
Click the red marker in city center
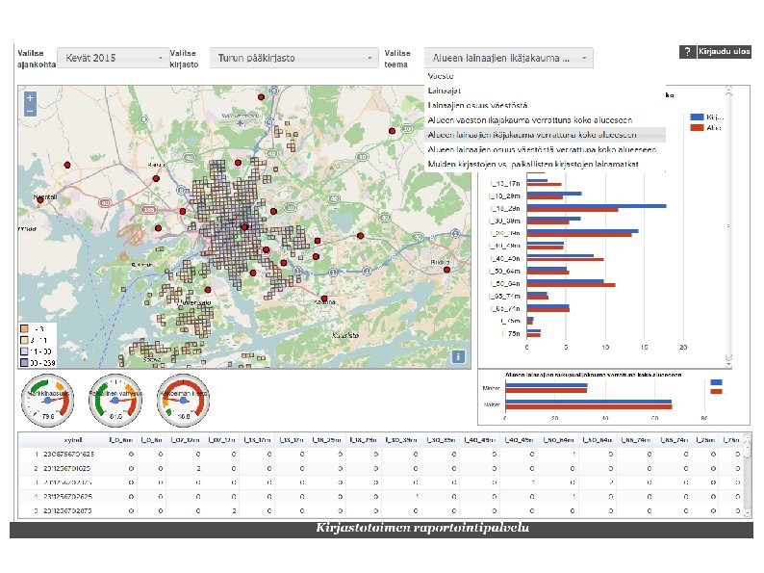pyautogui.click(x=245, y=226)
